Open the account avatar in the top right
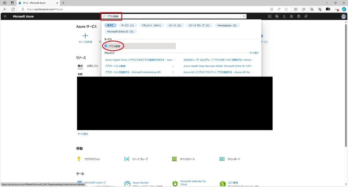 pos(343,16)
